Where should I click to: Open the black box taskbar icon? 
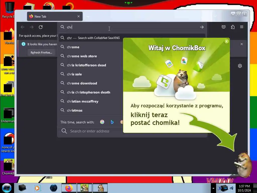pyautogui.click(x=22, y=188)
